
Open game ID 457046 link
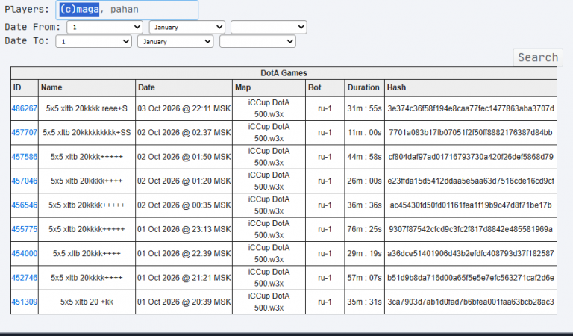pos(24,181)
